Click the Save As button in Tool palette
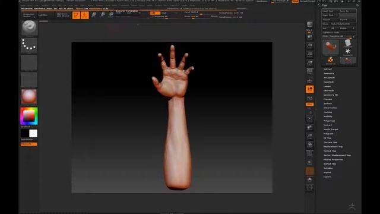380x214 pixels. (x=347, y=11)
